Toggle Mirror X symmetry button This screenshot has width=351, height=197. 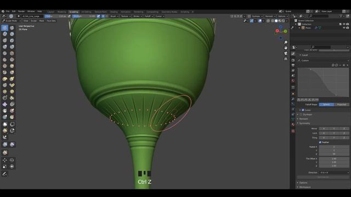pos(324,129)
